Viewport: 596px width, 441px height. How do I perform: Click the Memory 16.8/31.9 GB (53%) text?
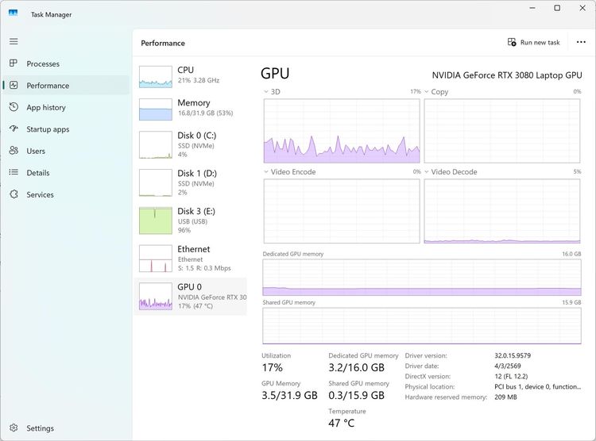coord(205,113)
